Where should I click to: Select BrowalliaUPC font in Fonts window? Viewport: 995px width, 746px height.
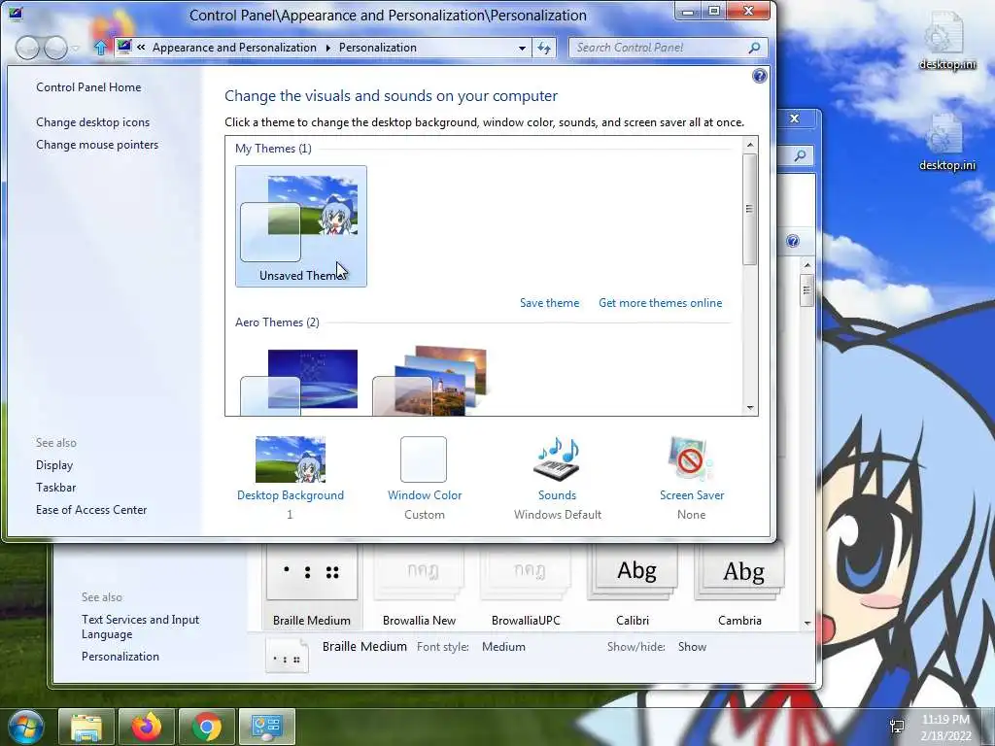click(x=526, y=587)
